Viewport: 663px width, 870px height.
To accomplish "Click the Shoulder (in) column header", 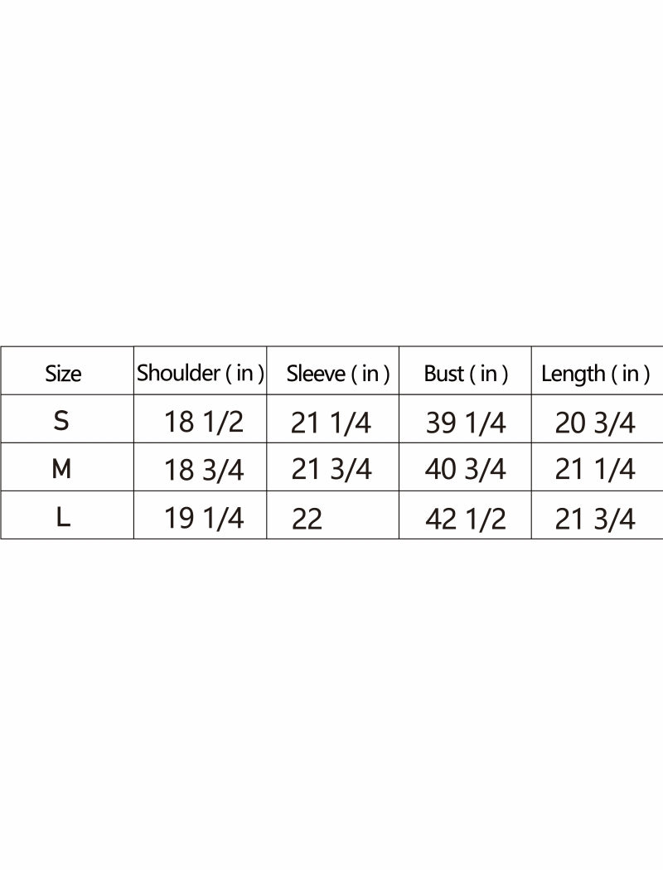I will [201, 373].
